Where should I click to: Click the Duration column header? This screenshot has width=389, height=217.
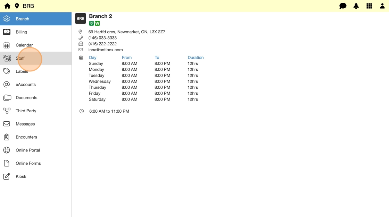pos(196,58)
